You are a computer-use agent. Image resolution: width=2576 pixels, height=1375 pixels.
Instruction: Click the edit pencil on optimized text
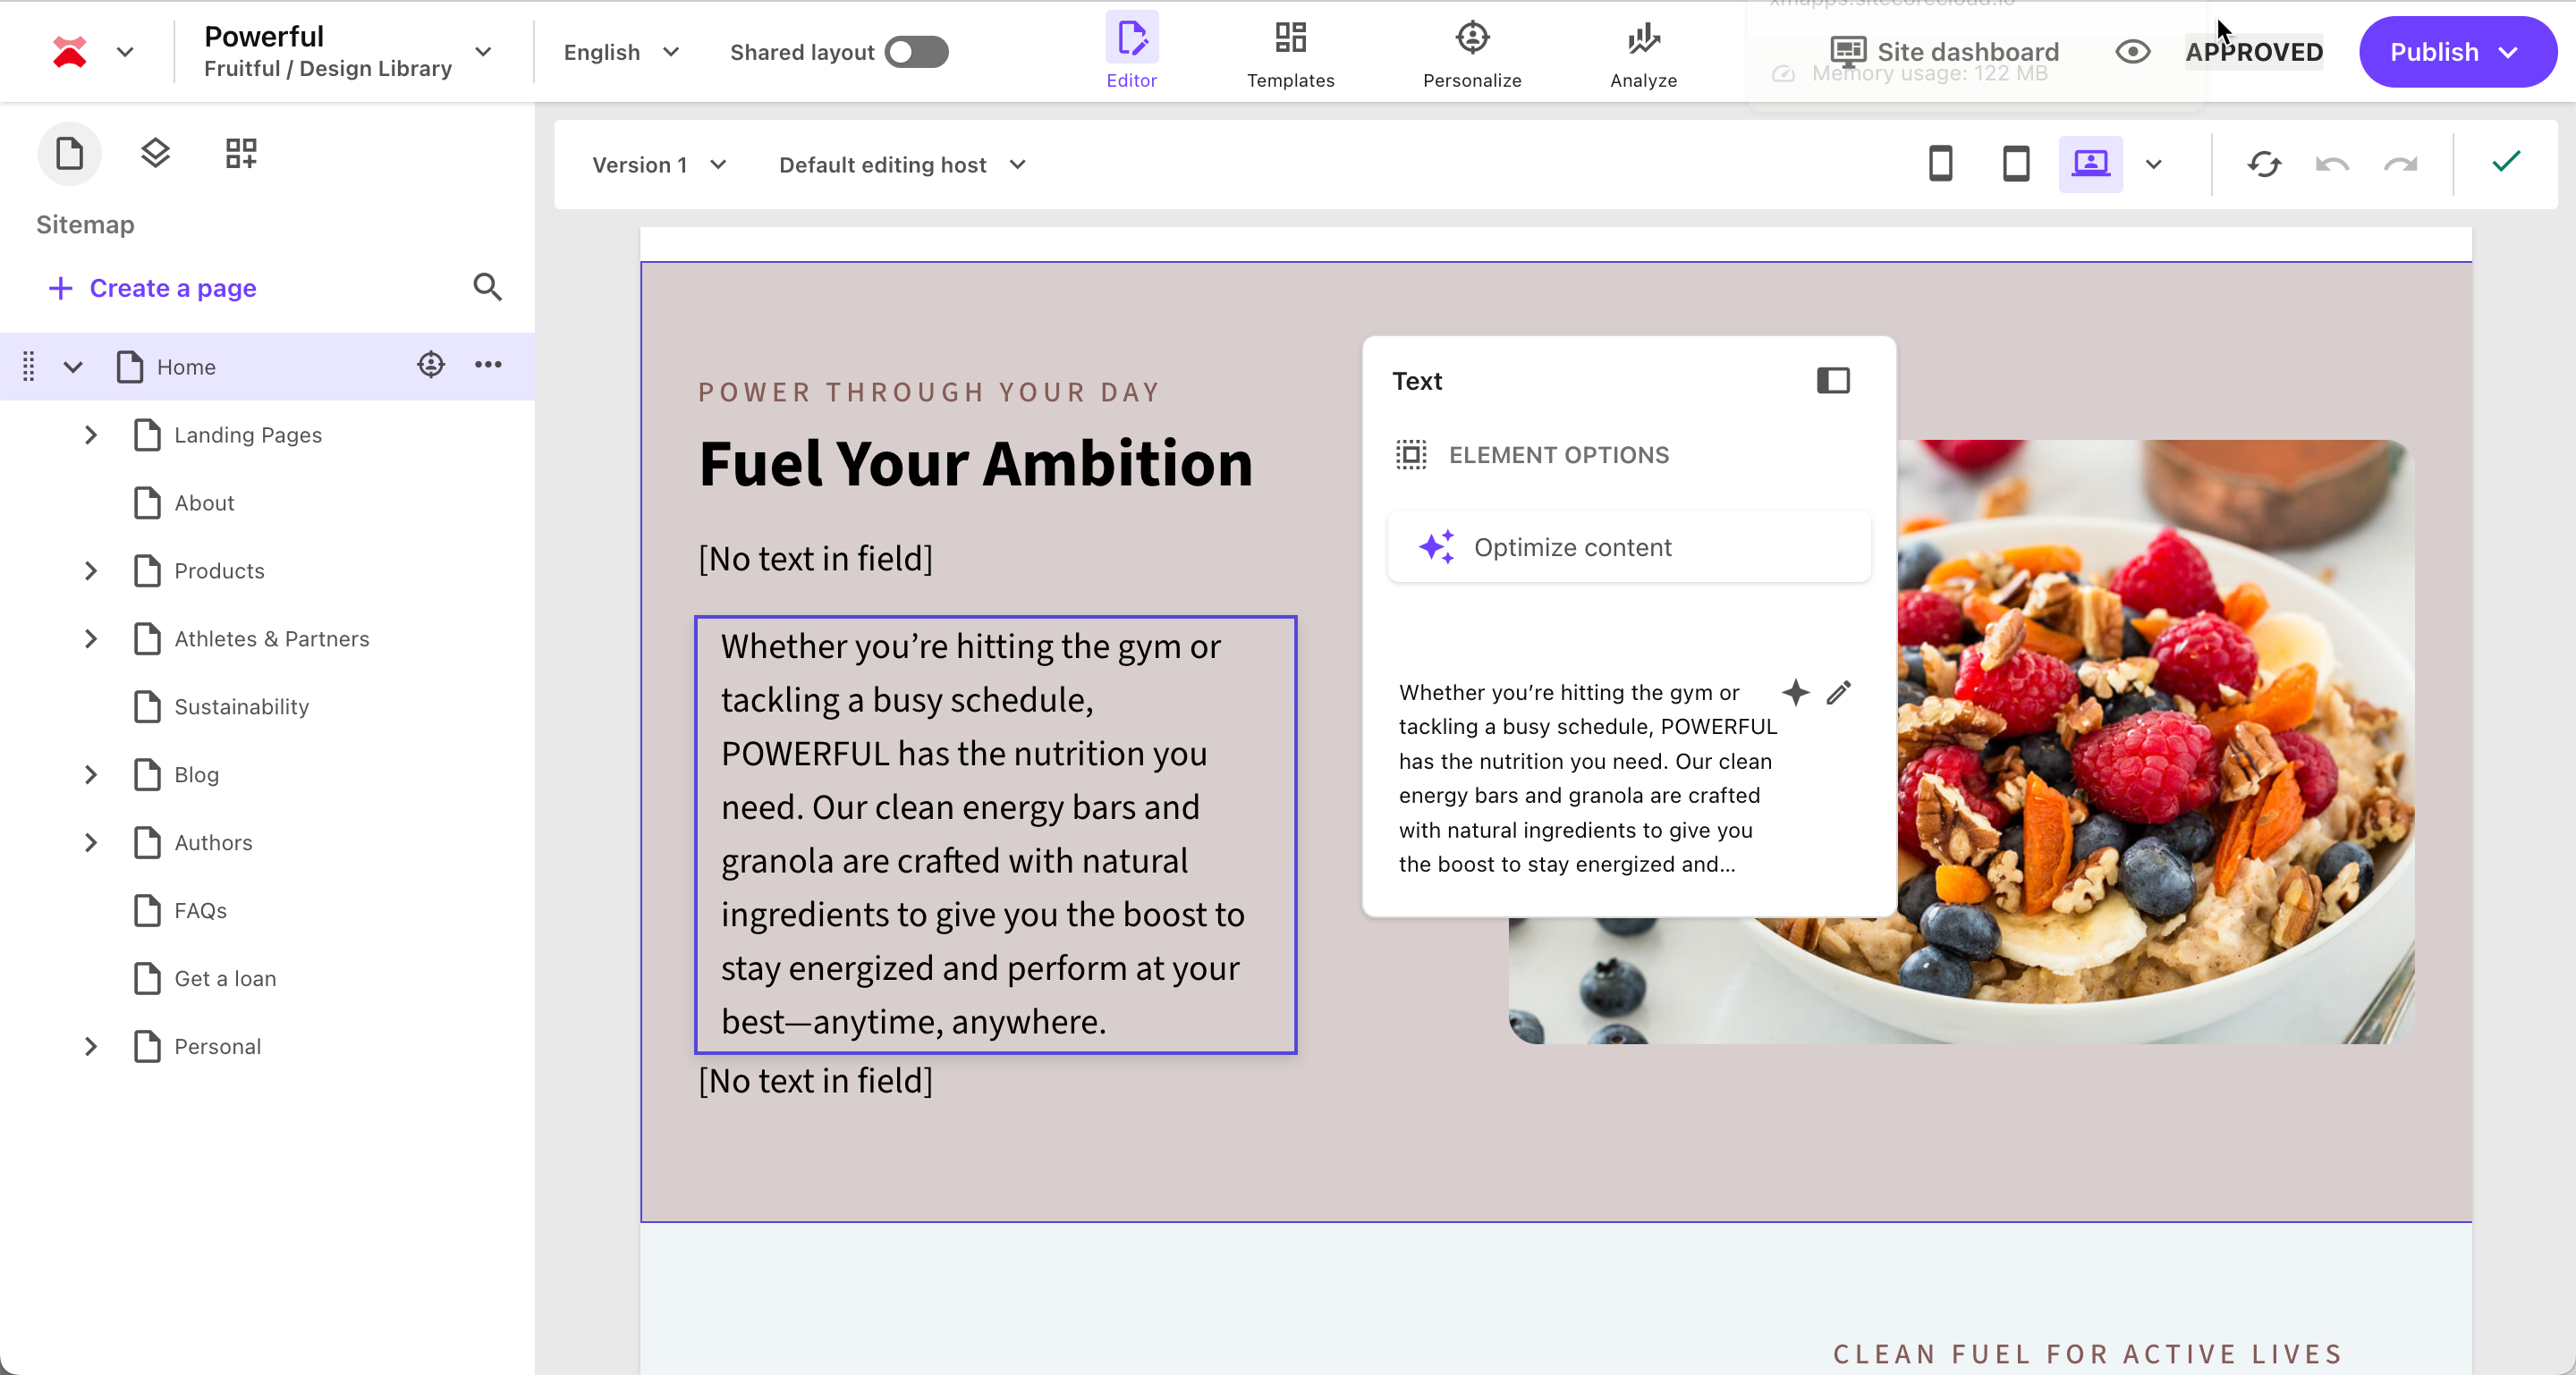tap(1839, 693)
